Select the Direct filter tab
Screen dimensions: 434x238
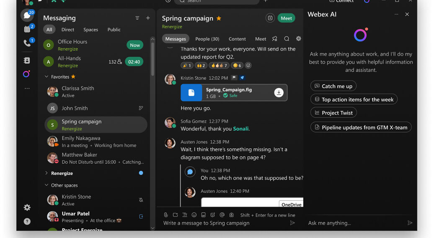(x=67, y=30)
